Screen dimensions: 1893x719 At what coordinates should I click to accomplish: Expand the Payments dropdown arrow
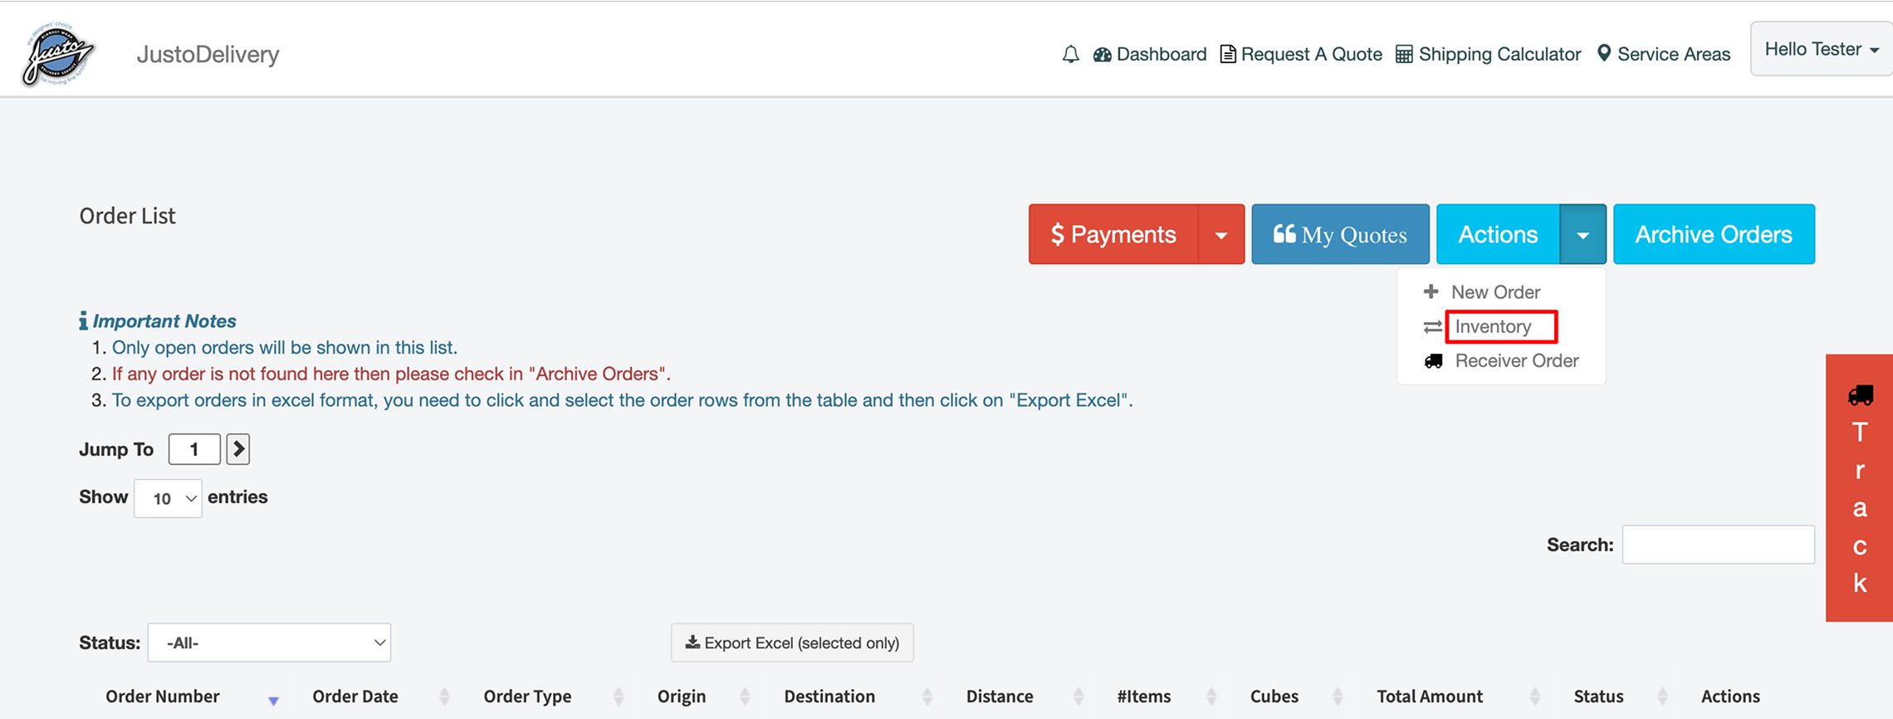[1221, 235]
